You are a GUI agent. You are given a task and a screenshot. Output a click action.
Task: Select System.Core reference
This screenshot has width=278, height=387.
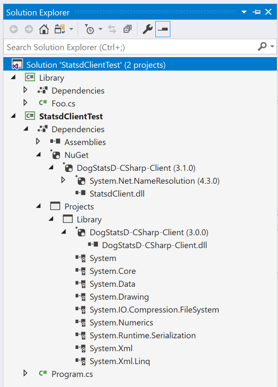click(x=113, y=271)
